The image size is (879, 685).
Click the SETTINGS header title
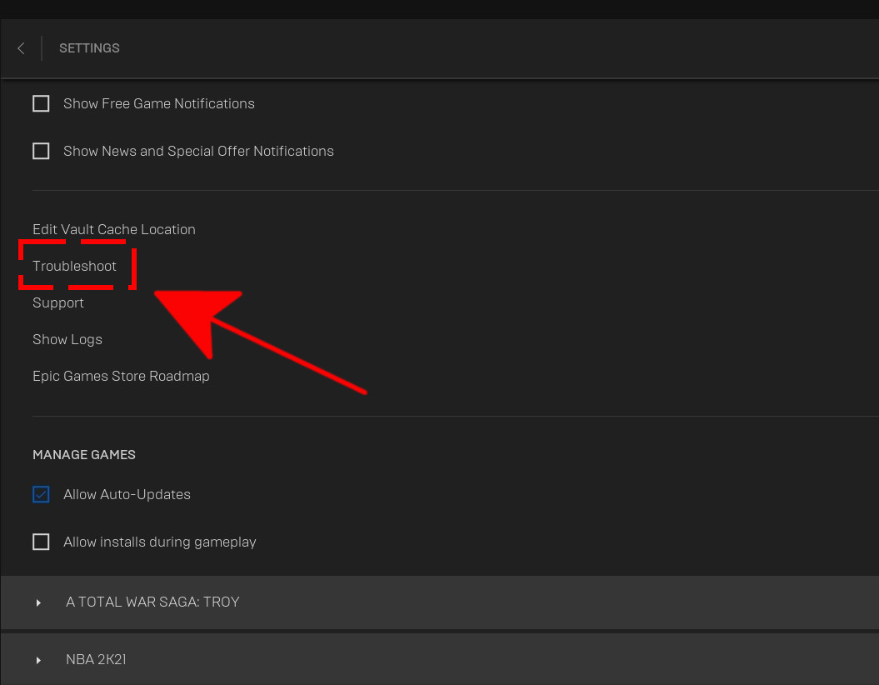(89, 47)
